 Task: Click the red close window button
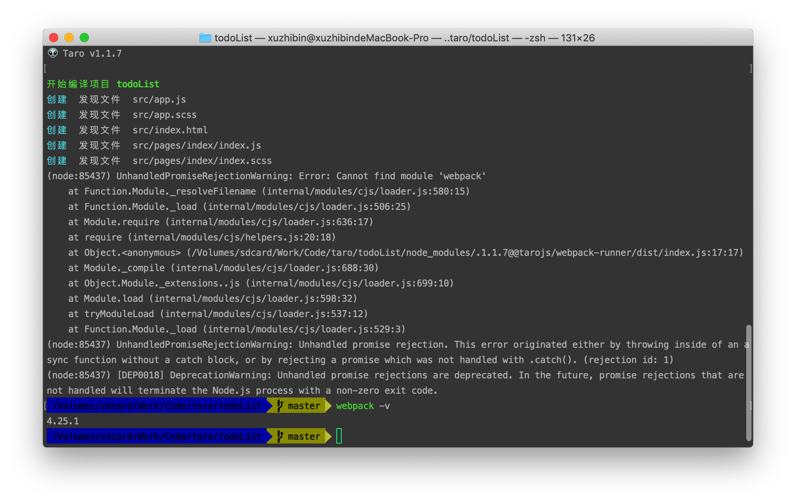(54, 38)
